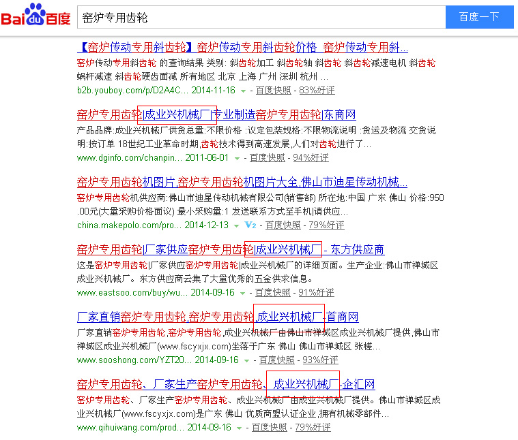Open the 东商网 窑炉专用齿轮 result title
Screen dimensions: 518x440
click(216, 114)
